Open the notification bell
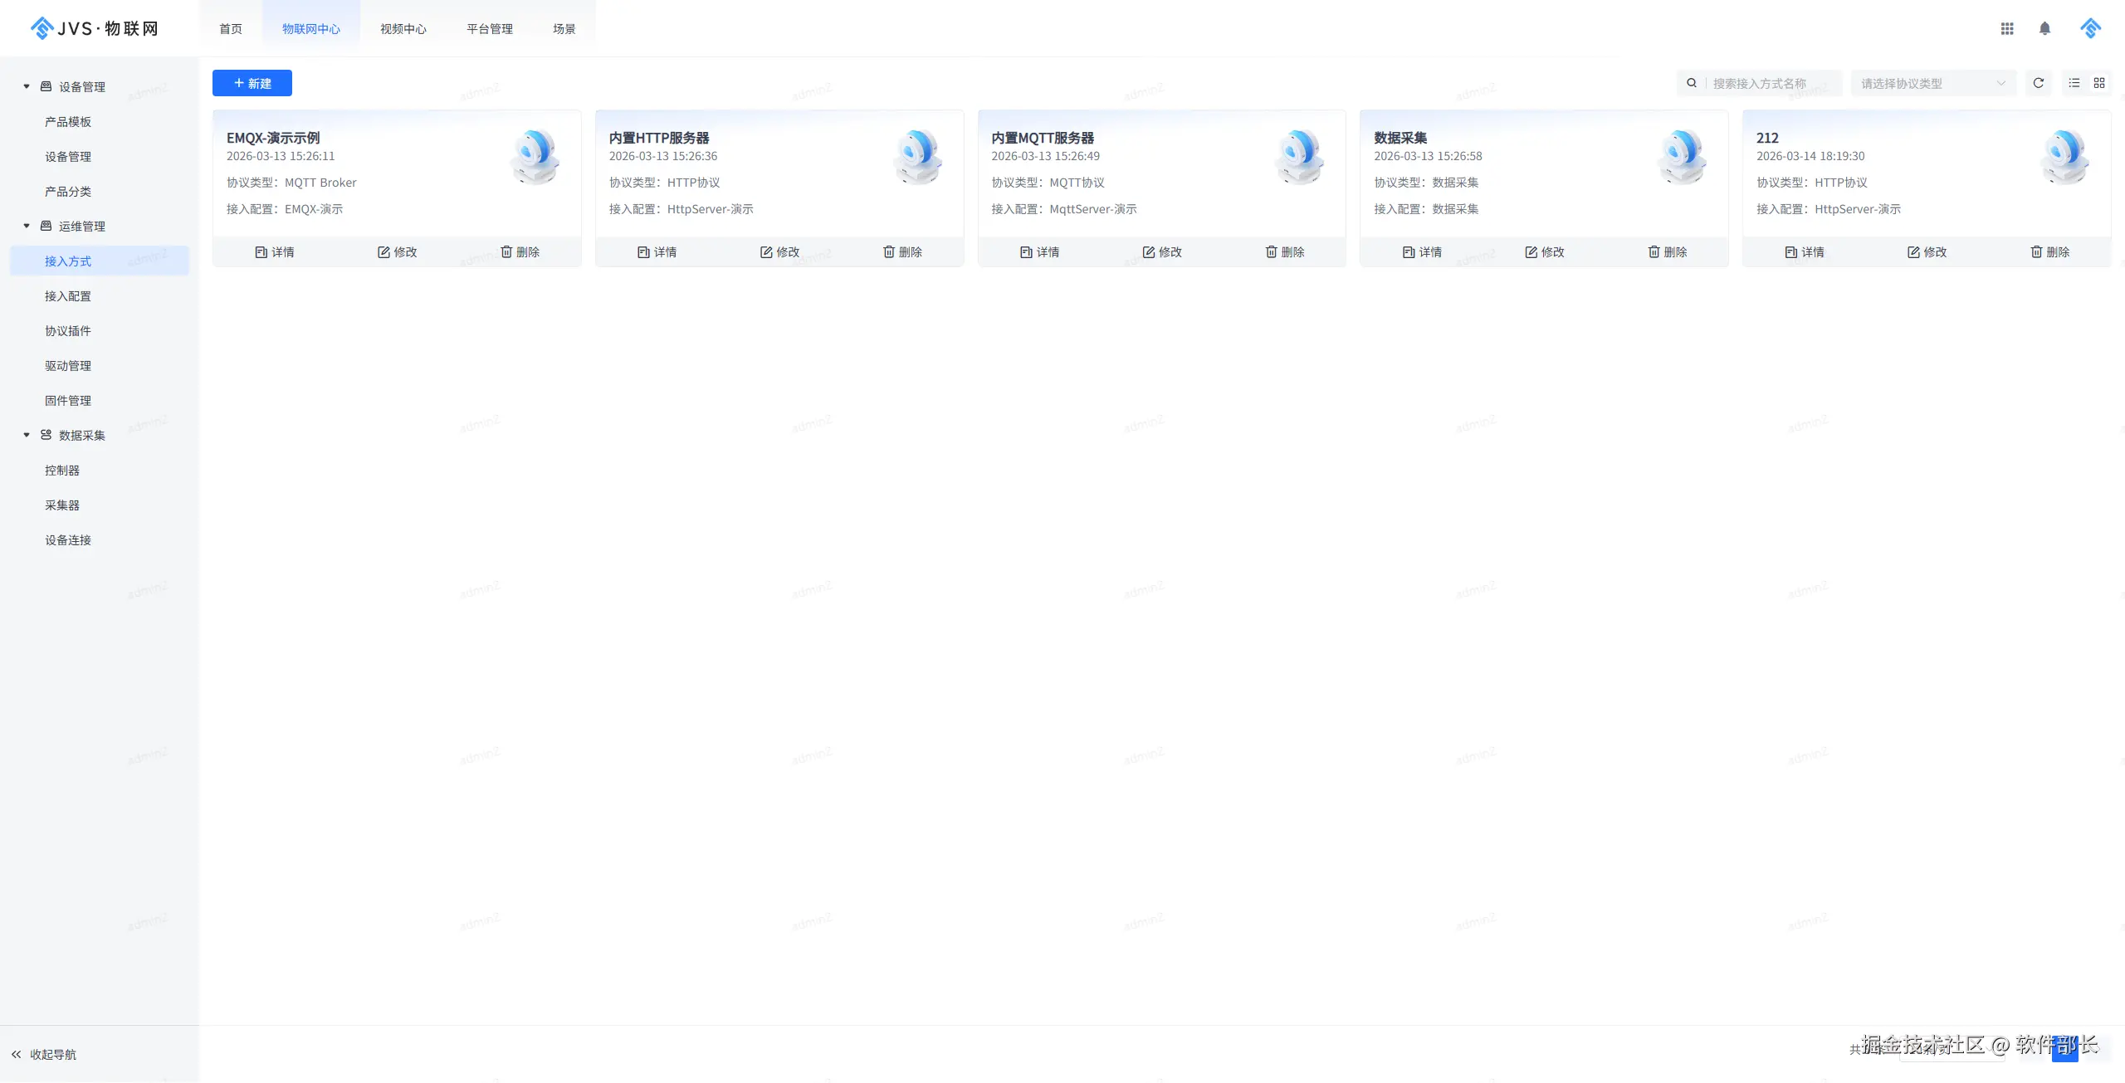This screenshot has height=1083, width=2125. [x=2044, y=29]
